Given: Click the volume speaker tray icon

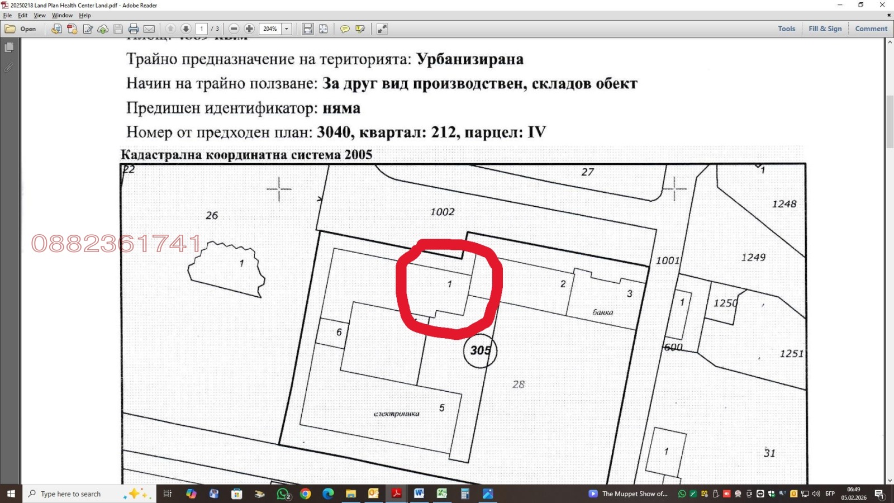Looking at the screenshot, I should (x=816, y=493).
